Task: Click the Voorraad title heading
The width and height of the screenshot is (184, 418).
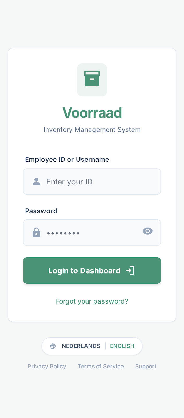Action: click(x=92, y=112)
